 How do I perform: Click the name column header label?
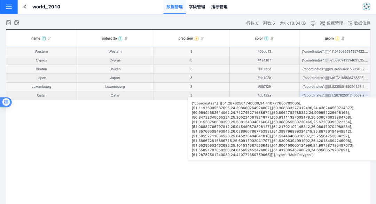click(36, 39)
